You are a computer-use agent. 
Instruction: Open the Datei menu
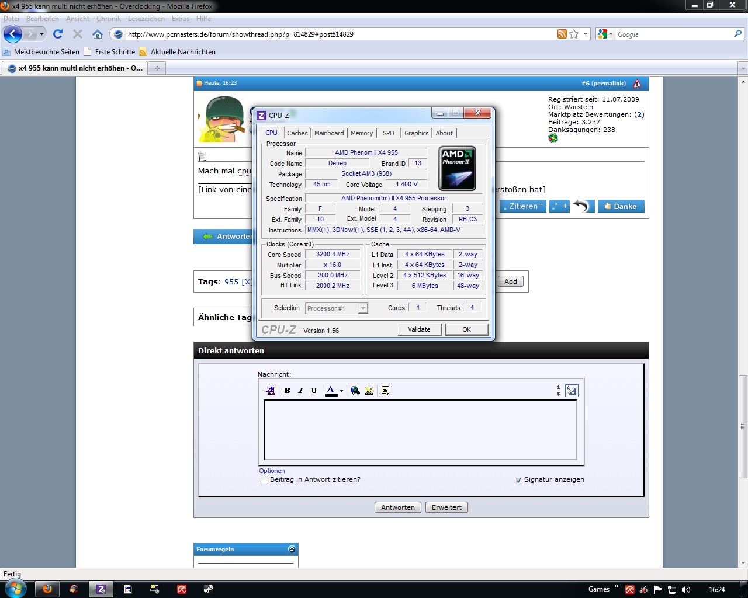click(11, 19)
